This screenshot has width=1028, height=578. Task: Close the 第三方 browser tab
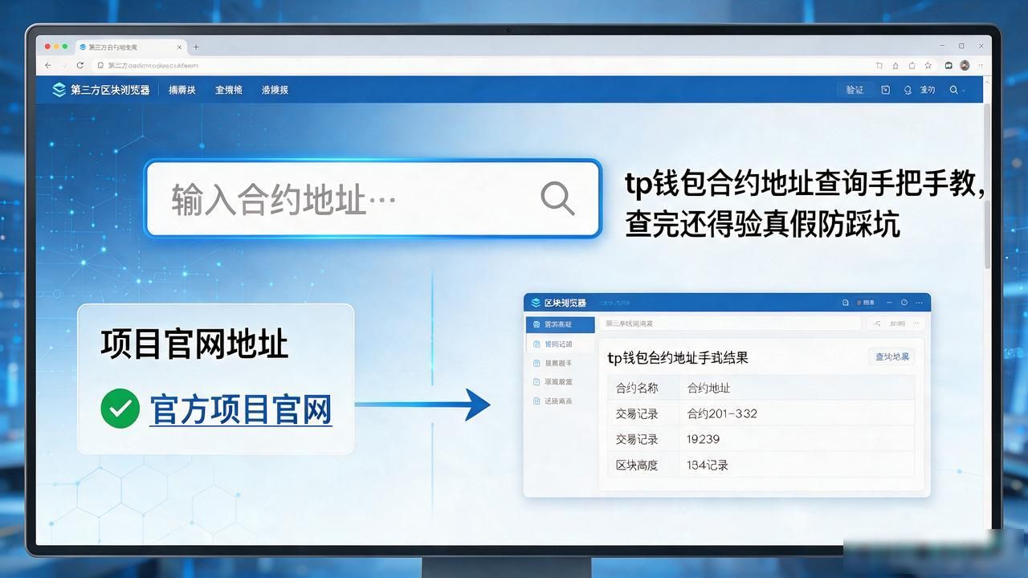coord(181,47)
